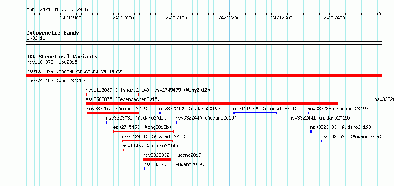The height and width of the screenshot is (186, 394).
Task: Select nsv3322595 (Audano2019) label
Action: coord(351,136)
